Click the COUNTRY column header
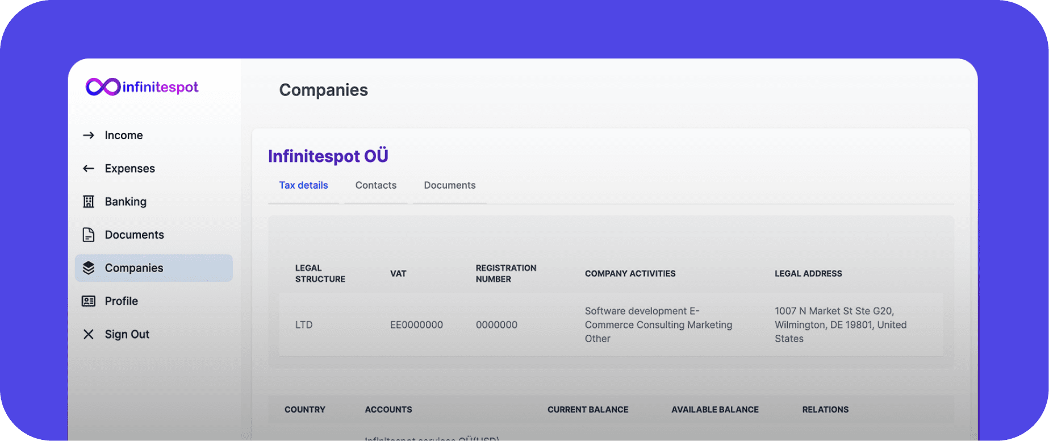Screen dimensions: 1049x441 [305, 409]
